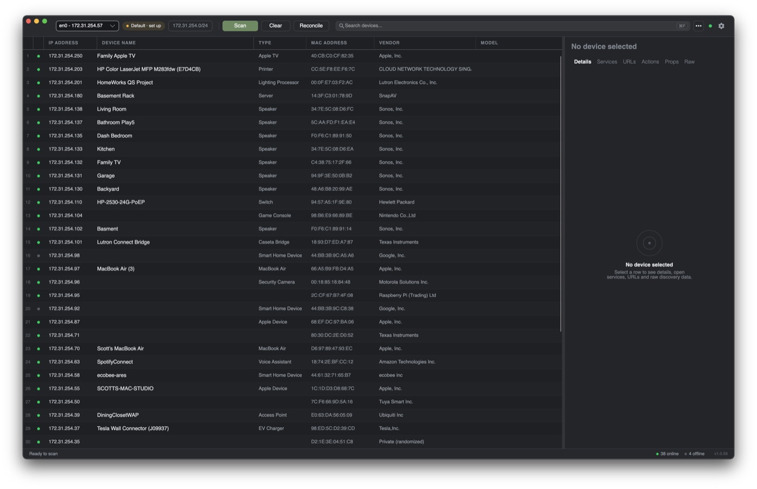
Task: Focus the Search devices field
Action: pyautogui.click(x=512, y=26)
